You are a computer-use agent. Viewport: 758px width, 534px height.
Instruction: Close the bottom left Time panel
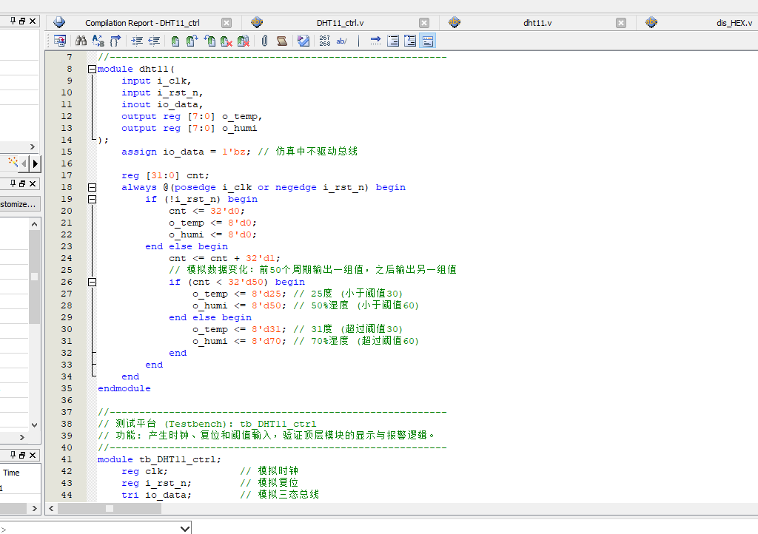pos(33,455)
